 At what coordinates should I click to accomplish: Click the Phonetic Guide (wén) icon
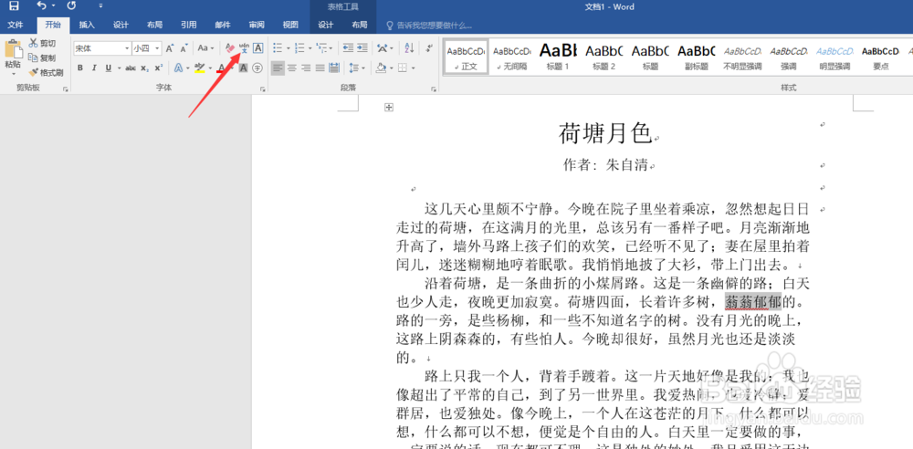(x=244, y=47)
